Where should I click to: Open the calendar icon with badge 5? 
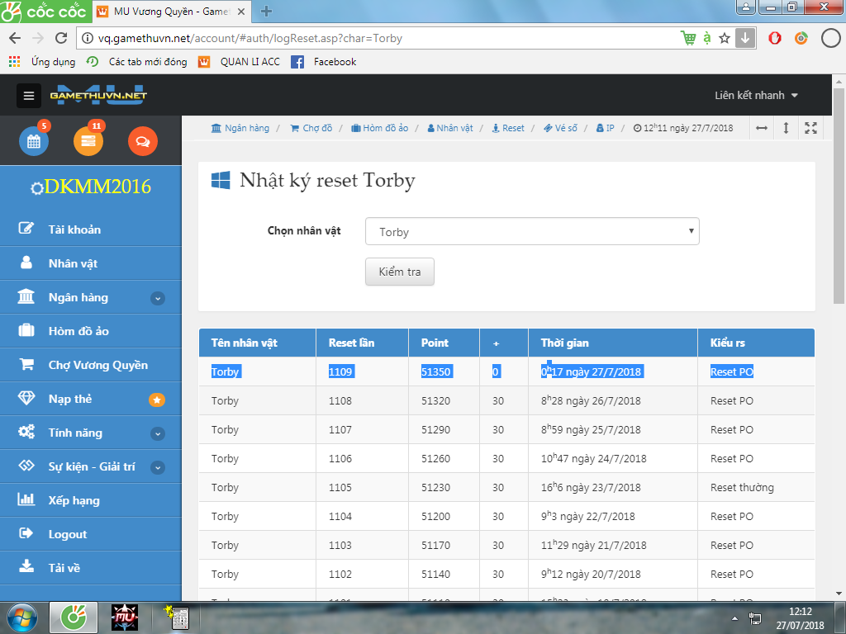tap(34, 141)
